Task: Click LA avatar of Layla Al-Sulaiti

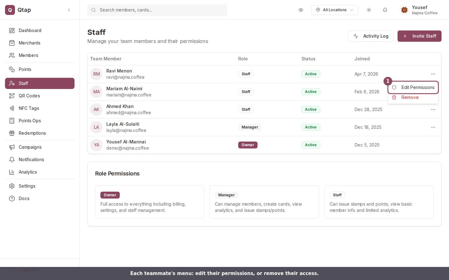Action: pos(96,127)
